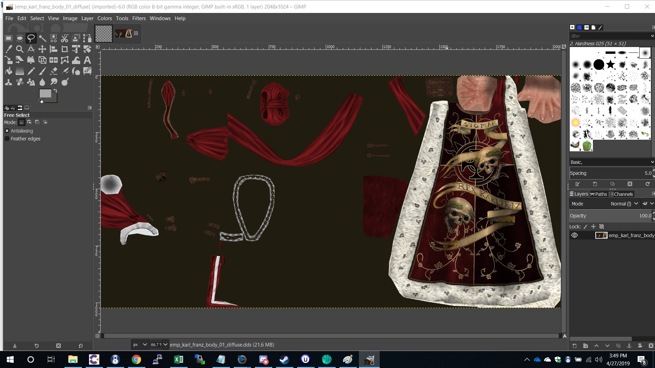Image resolution: width=655 pixels, height=368 pixels.
Task: Pick the Color Picker eyedropper tool
Action: tap(9, 49)
